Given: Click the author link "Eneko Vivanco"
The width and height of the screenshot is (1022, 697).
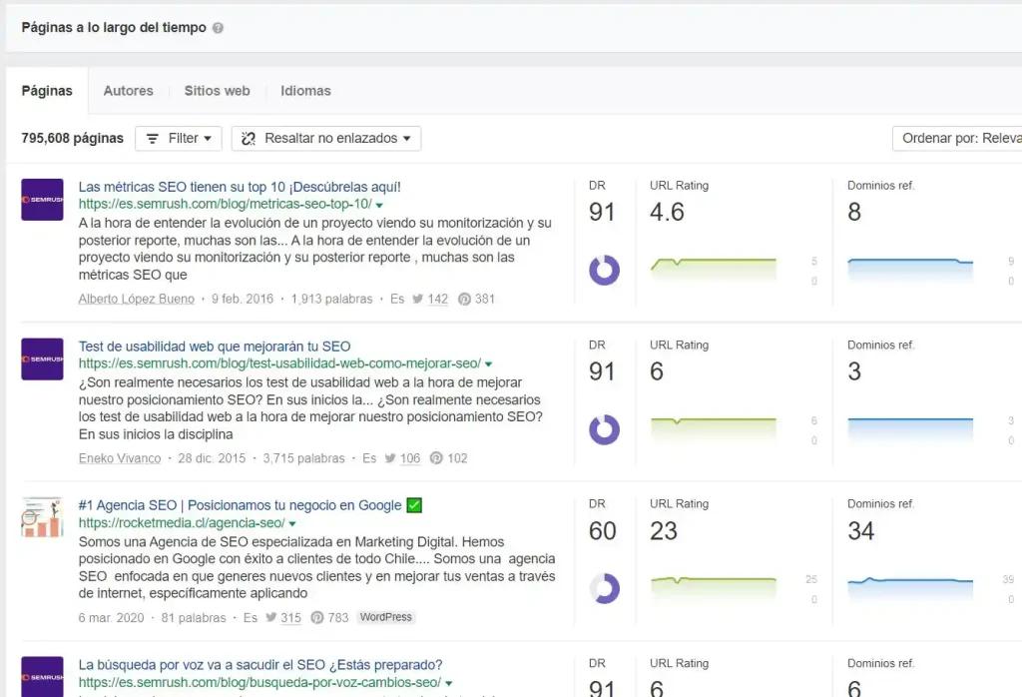Looking at the screenshot, I should point(120,457).
